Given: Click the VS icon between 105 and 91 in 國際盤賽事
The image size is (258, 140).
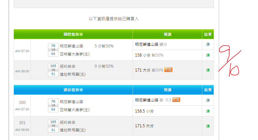Looking at the screenshot, I should (53, 70).
